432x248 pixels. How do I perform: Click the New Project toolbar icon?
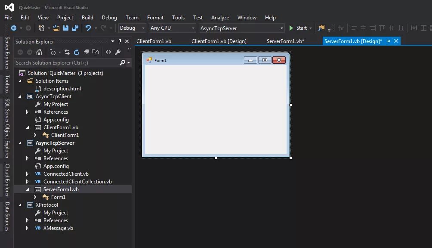(42, 28)
